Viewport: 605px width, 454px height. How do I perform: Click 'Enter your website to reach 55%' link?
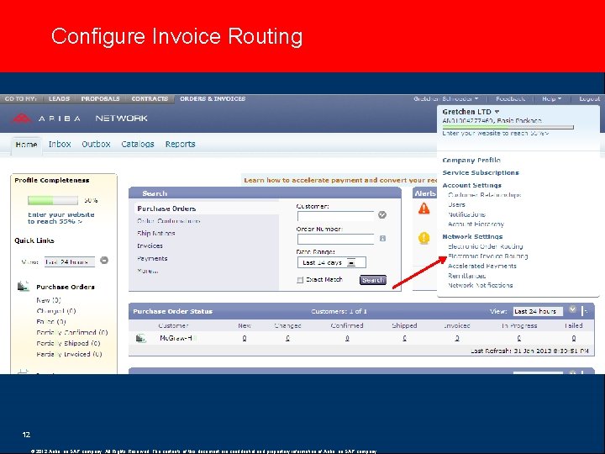click(61, 218)
